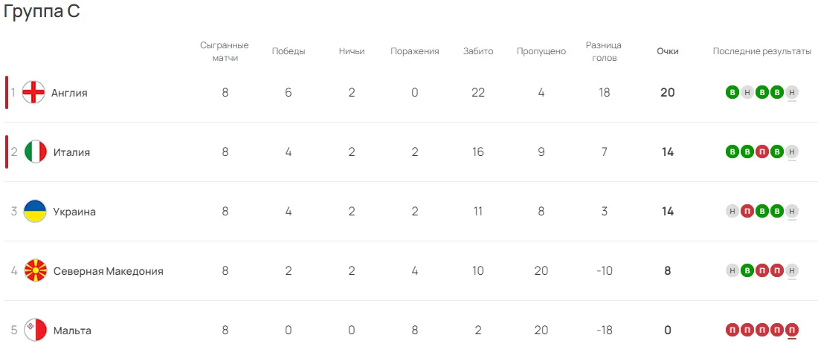Select North Macedonia's green win badge
This screenshot has width=818, height=358.
[x=747, y=271]
